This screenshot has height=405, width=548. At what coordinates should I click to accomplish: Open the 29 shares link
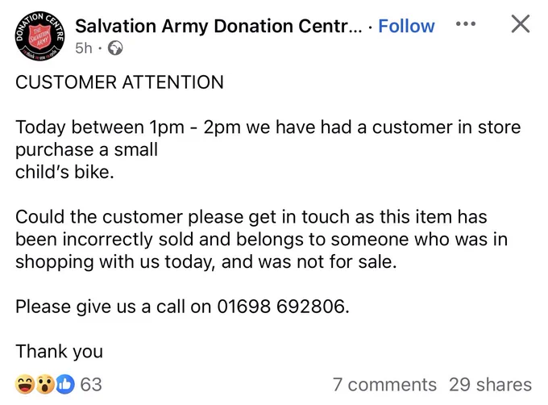(x=490, y=385)
